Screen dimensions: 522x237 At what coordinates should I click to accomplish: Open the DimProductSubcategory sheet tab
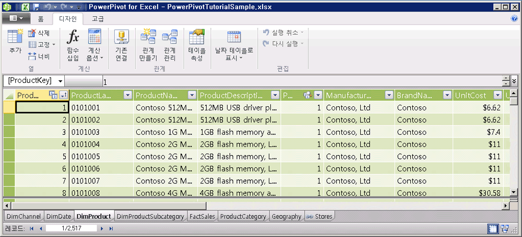click(151, 216)
